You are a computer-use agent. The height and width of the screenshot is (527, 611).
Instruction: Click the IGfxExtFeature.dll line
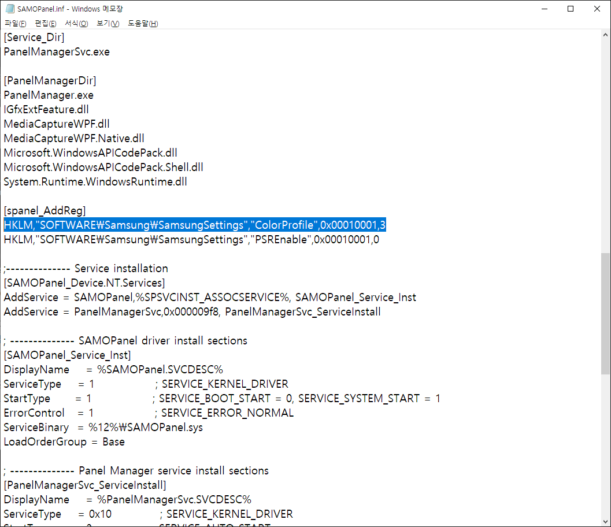[x=46, y=109]
